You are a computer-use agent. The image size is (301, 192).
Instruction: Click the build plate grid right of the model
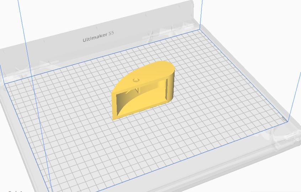pos(228,100)
